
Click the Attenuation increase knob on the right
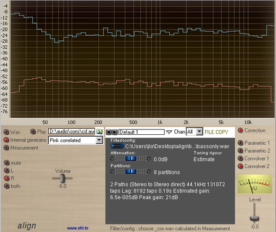coord(149,158)
